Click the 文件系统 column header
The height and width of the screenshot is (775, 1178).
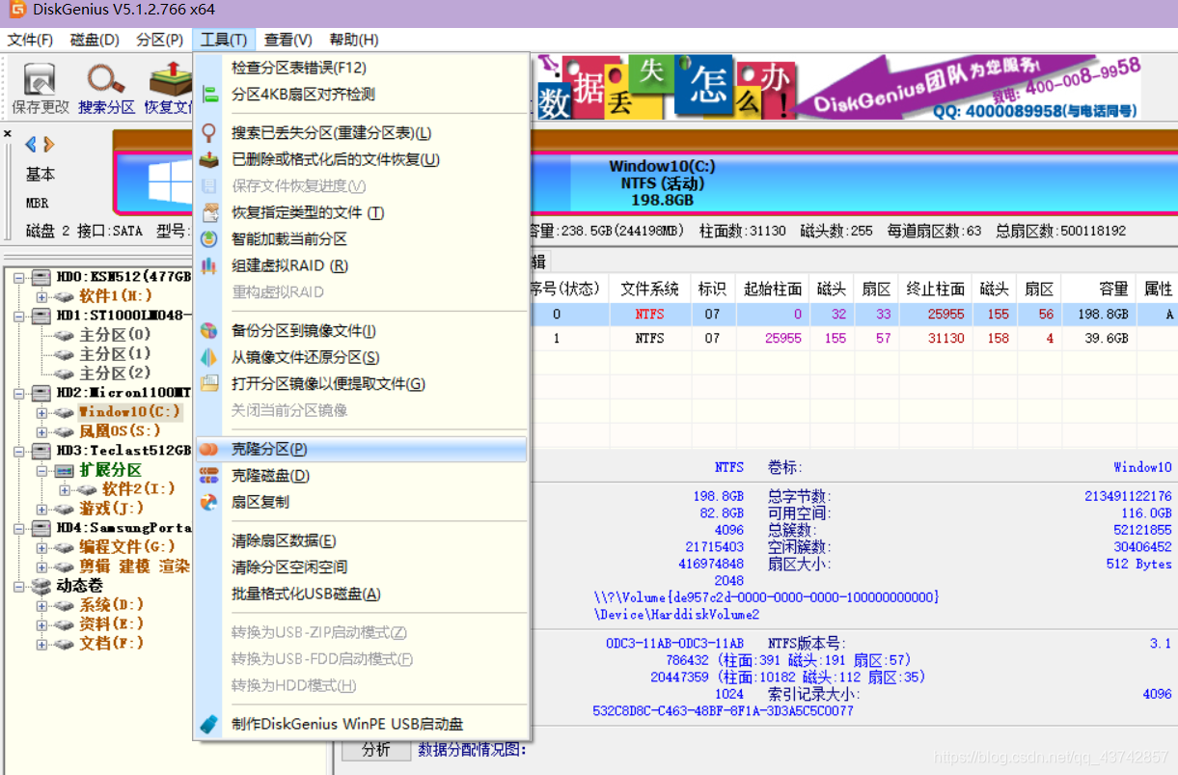[x=649, y=289]
